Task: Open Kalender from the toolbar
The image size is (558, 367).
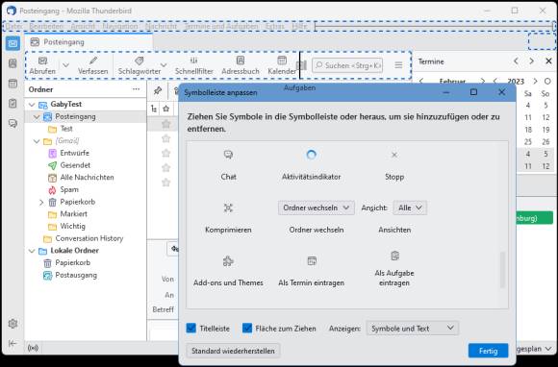Action: [282, 65]
